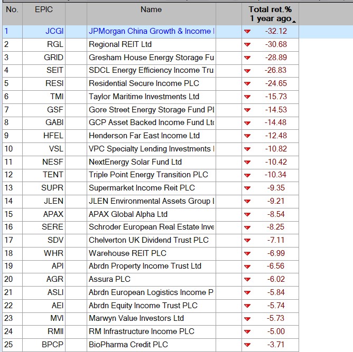
Task: Click the red down arrow in JLEN row
Action: pyautogui.click(x=247, y=201)
